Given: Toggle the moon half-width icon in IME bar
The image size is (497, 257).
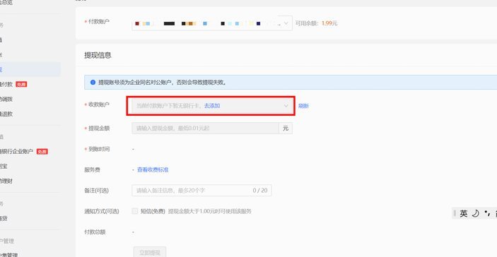Looking at the screenshot, I should coord(476,214).
